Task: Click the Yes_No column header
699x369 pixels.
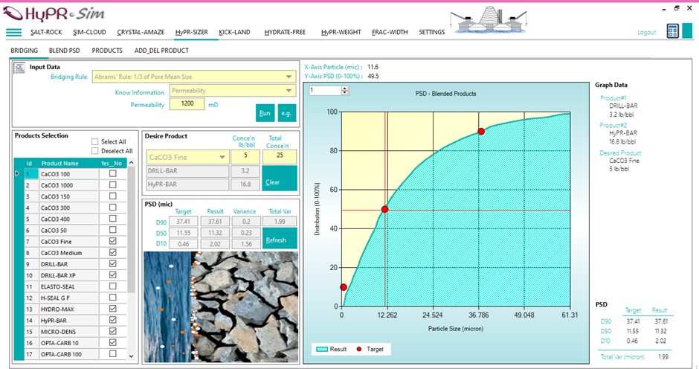Action: (112, 164)
